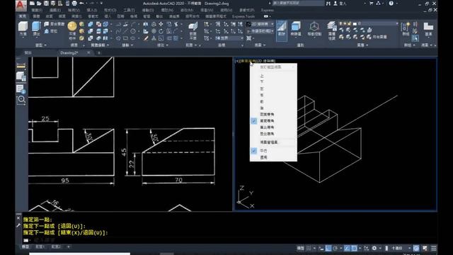Click the Help question mark icon
This screenshot has width=453, height=255.
pos(391,4)
